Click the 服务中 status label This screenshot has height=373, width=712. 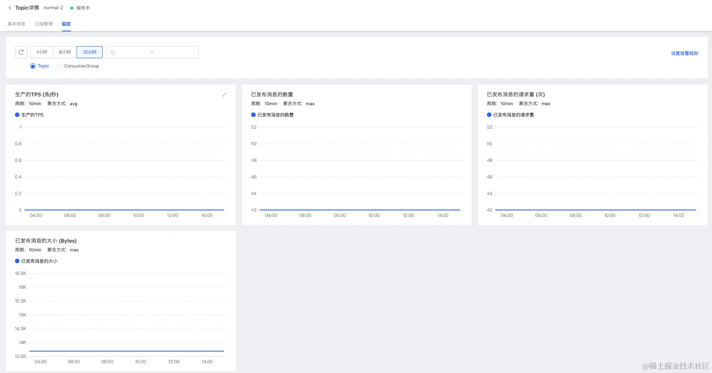coord(83,8)
